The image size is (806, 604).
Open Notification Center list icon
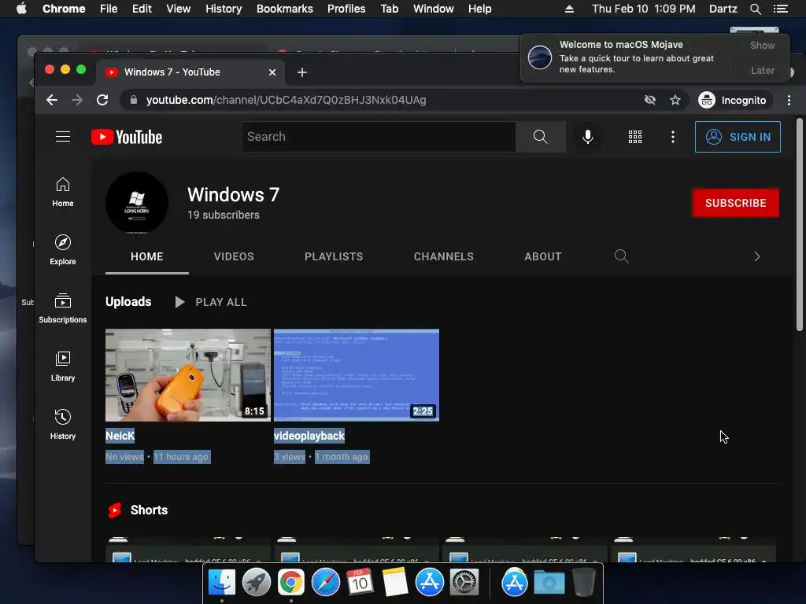tap(780, 9)
